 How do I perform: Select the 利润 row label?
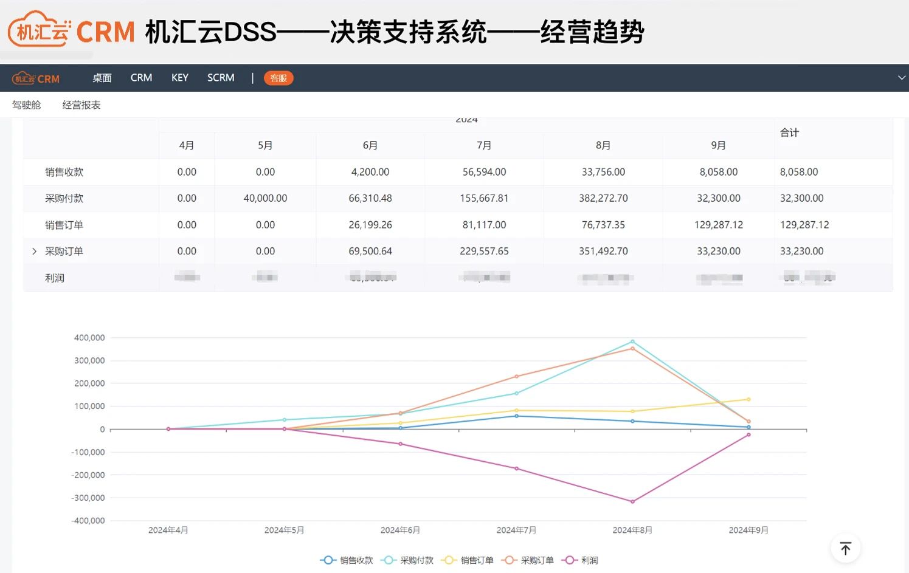[55, 278]
